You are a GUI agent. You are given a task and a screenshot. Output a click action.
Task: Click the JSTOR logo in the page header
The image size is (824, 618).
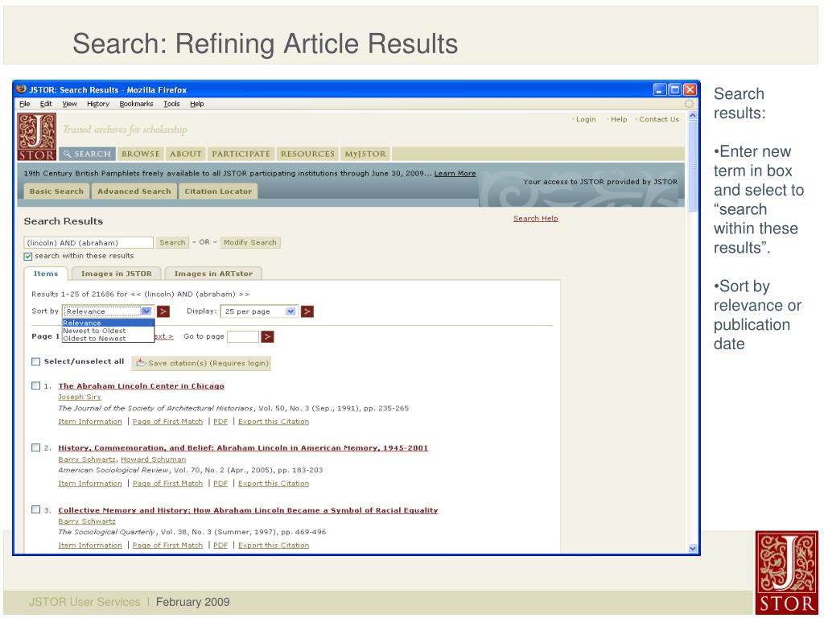tap(37, 137)
